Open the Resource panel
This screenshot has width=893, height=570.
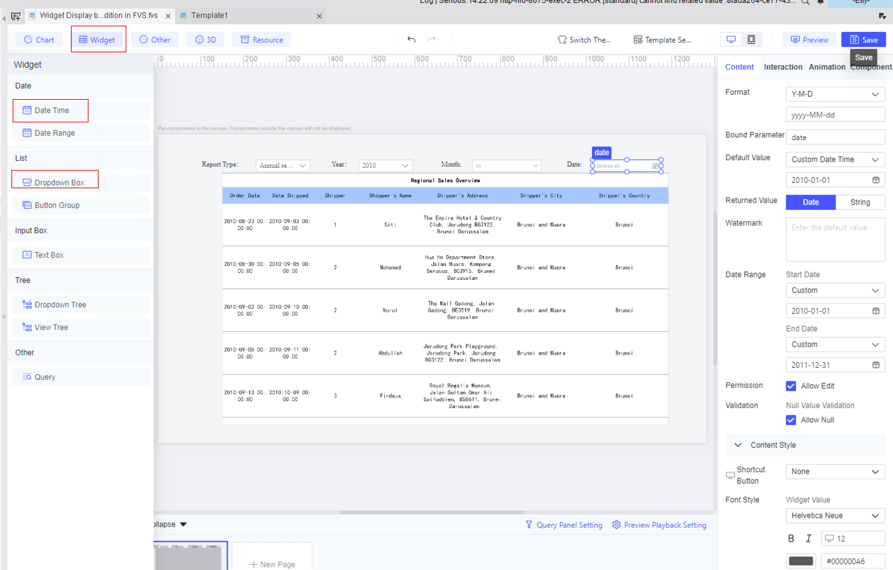[262, 40]
